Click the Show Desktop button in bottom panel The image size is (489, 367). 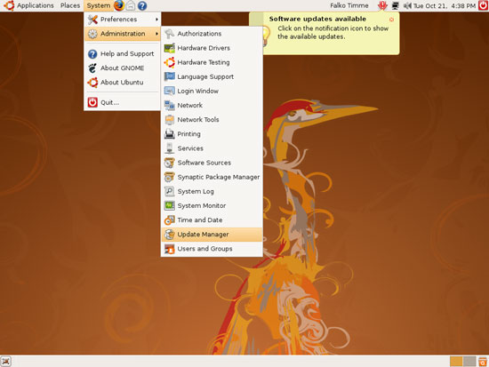5,362
